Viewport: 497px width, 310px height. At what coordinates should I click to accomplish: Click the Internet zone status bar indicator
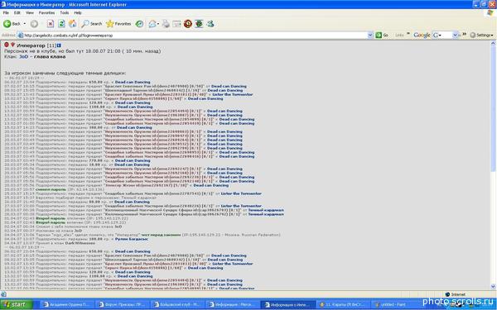(x=456, y=294)
